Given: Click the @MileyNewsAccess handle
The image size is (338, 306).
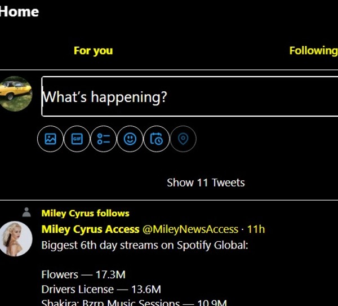Looking at the screenshot, I should 190,229.
